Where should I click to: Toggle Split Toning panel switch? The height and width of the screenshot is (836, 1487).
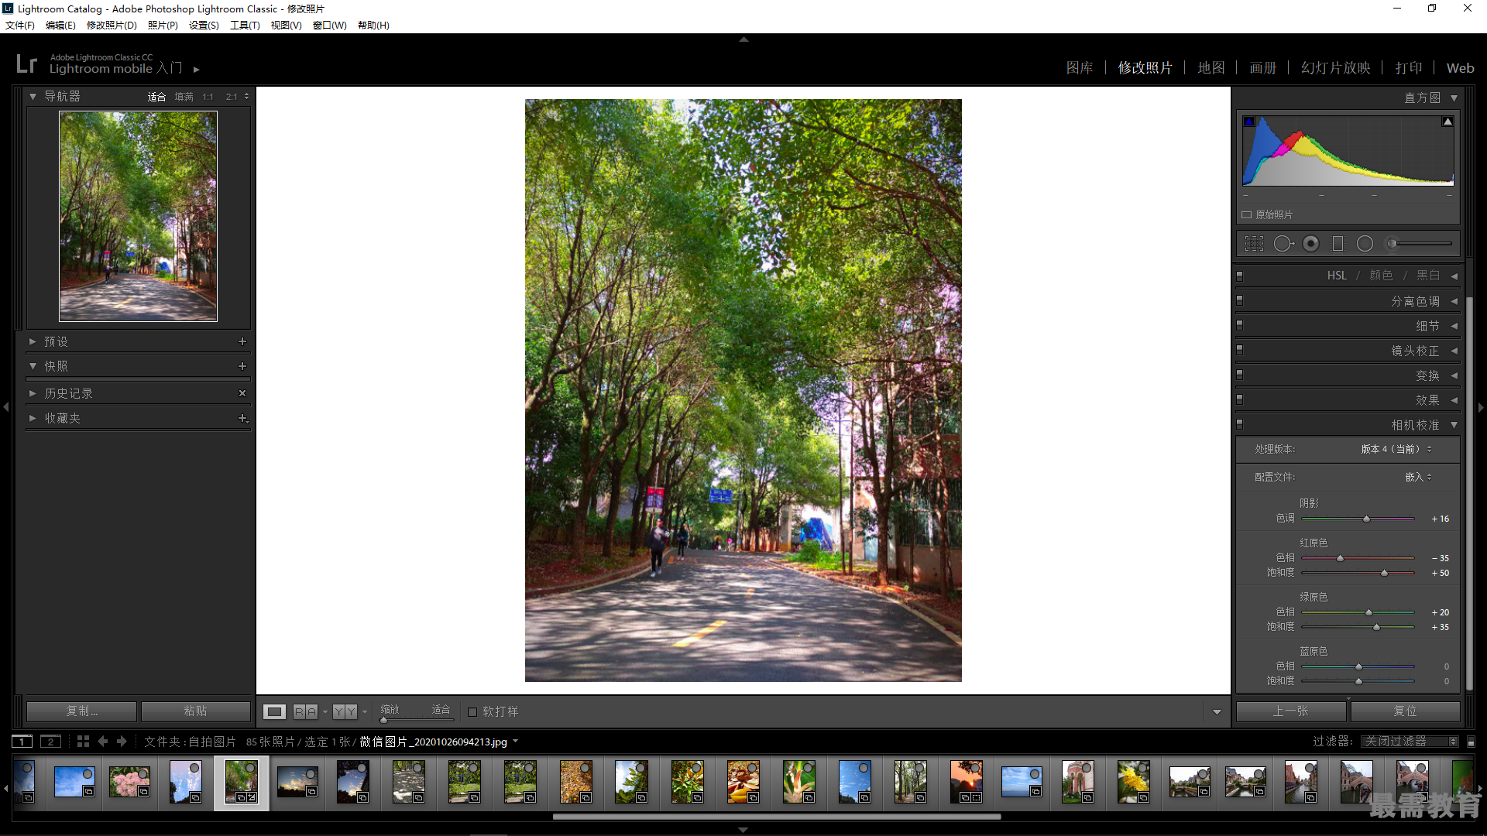(x=1240, y=300)
